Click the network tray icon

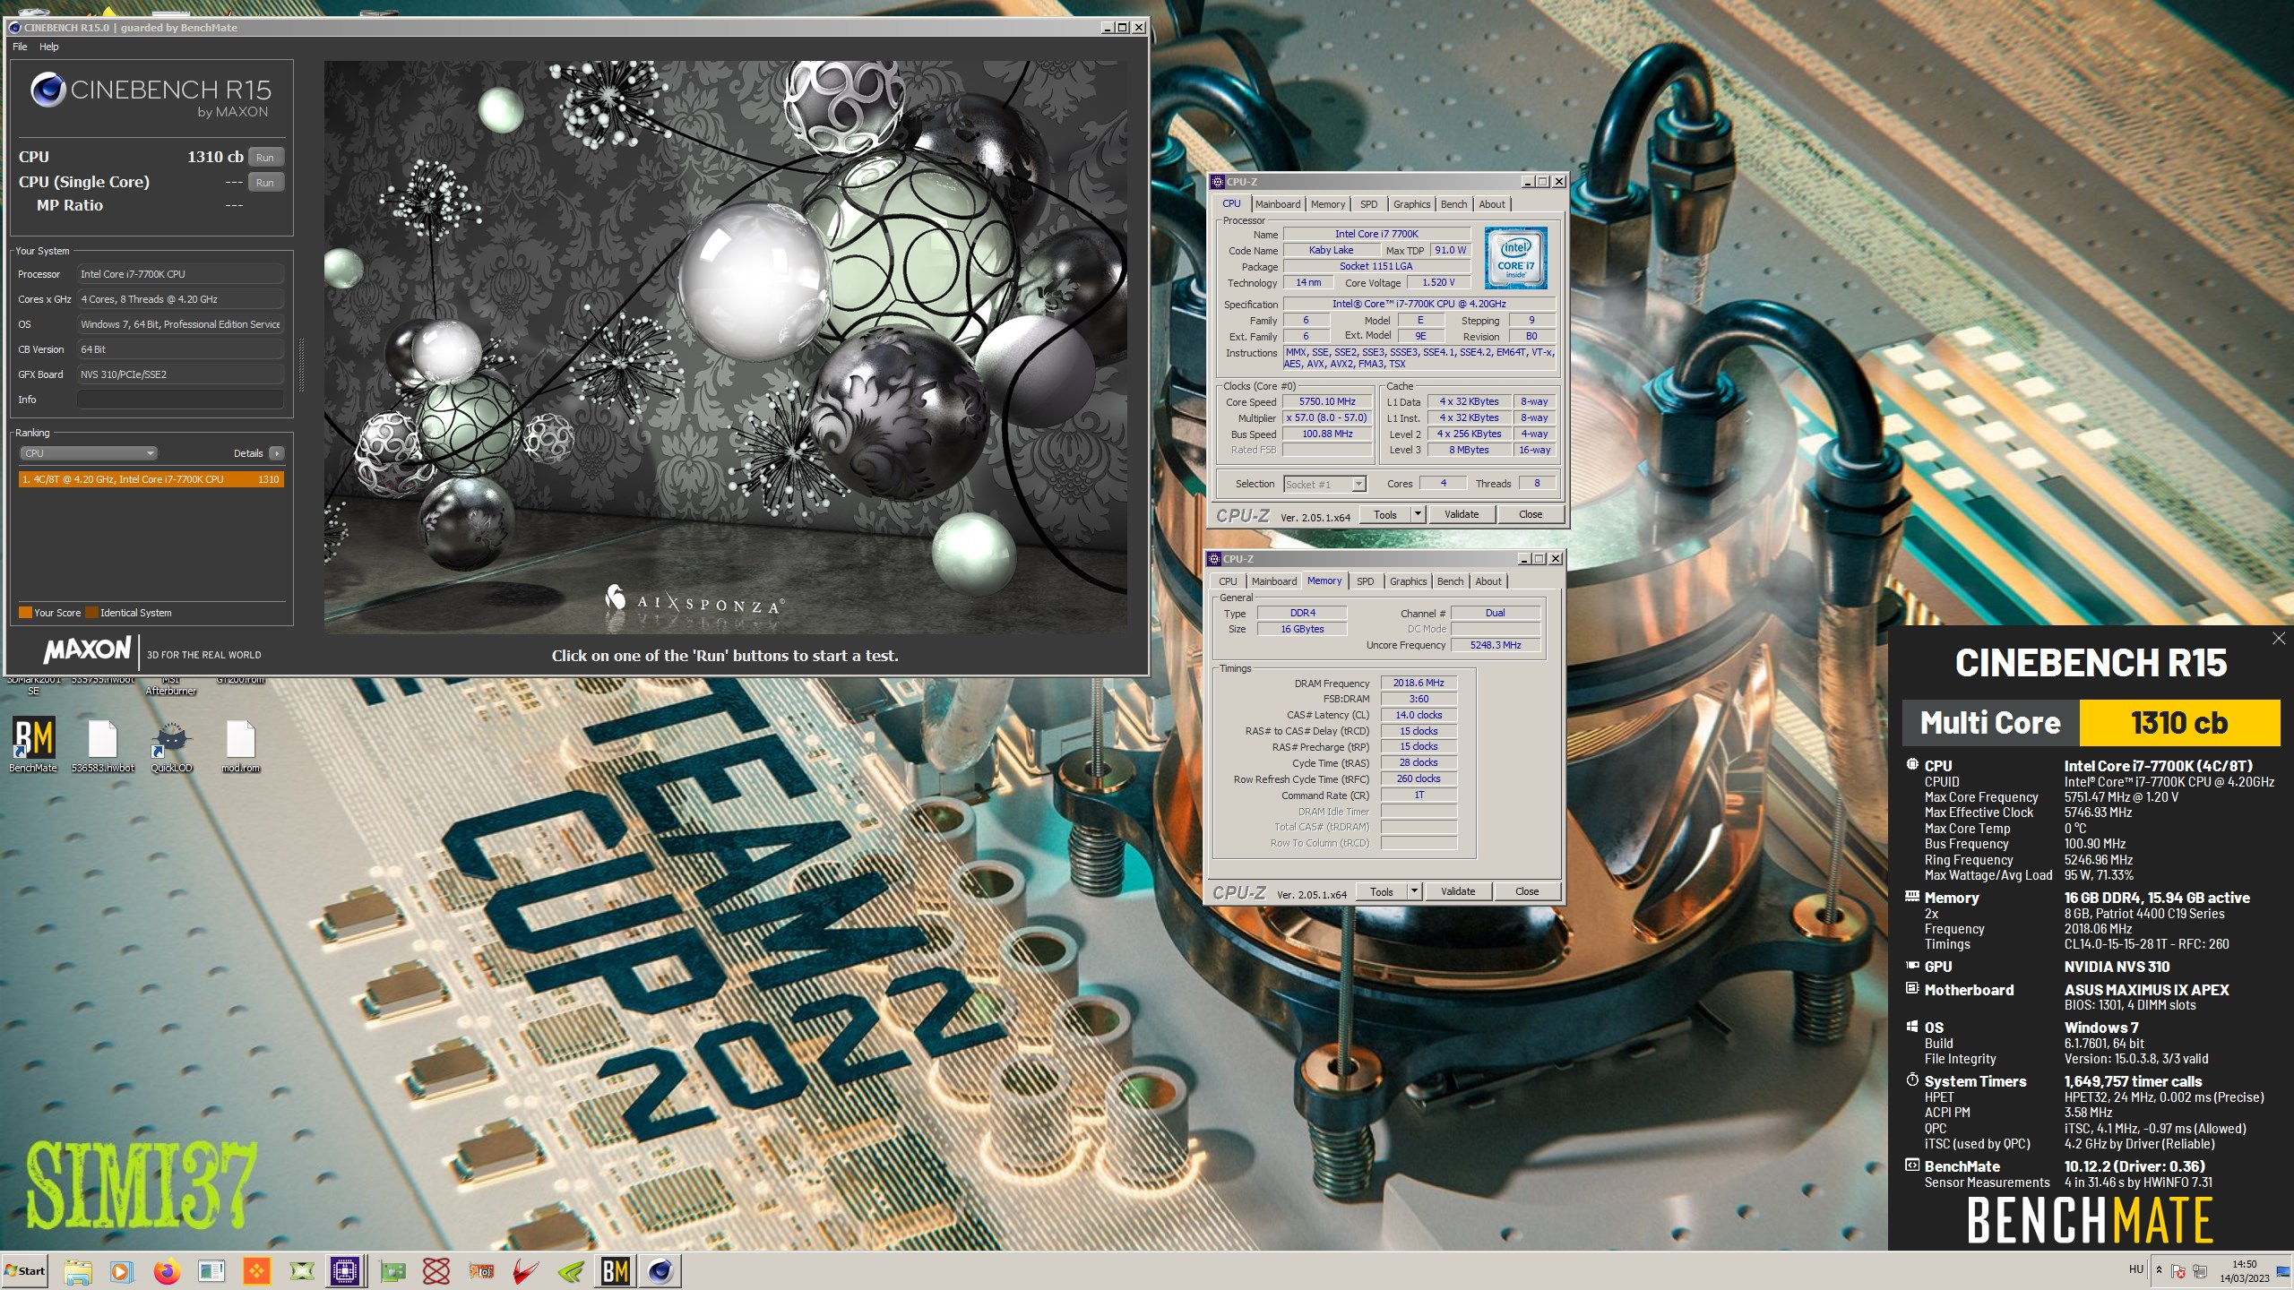2199,1271
